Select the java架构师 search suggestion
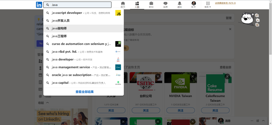Image resolution: width=272 pixels, height=125 pixels. (x=59, y=28)
